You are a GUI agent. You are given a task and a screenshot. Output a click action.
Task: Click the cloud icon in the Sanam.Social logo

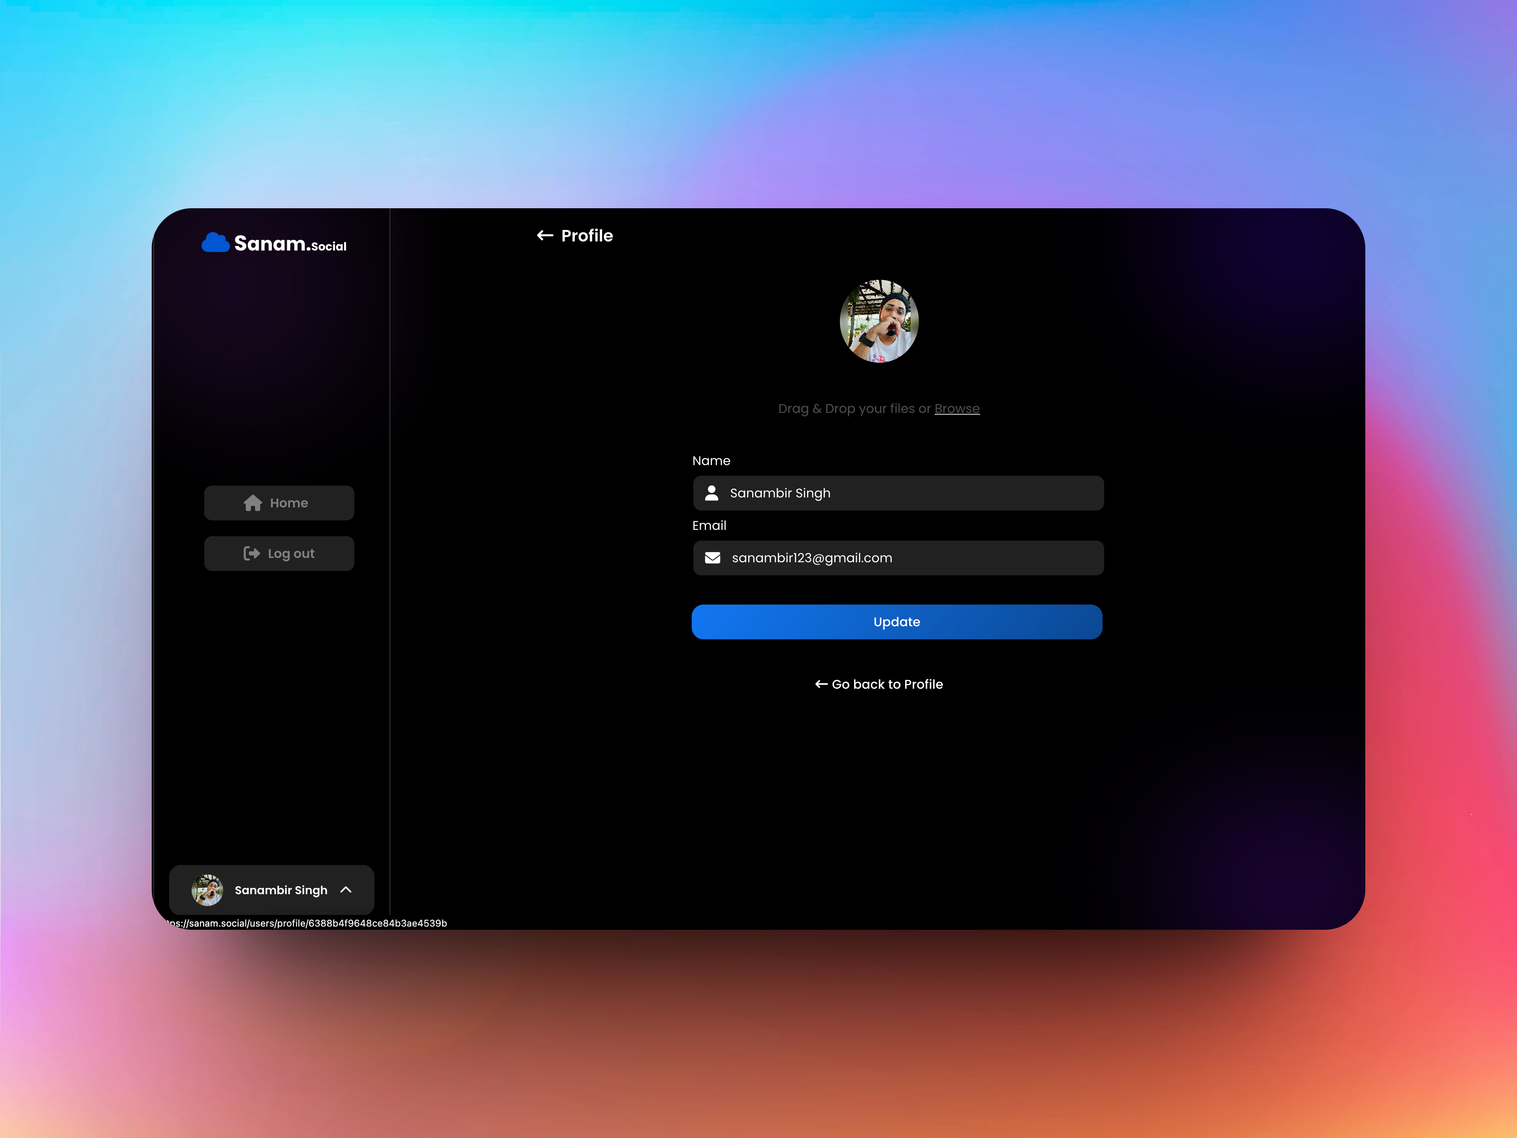[x=215, y=241]
